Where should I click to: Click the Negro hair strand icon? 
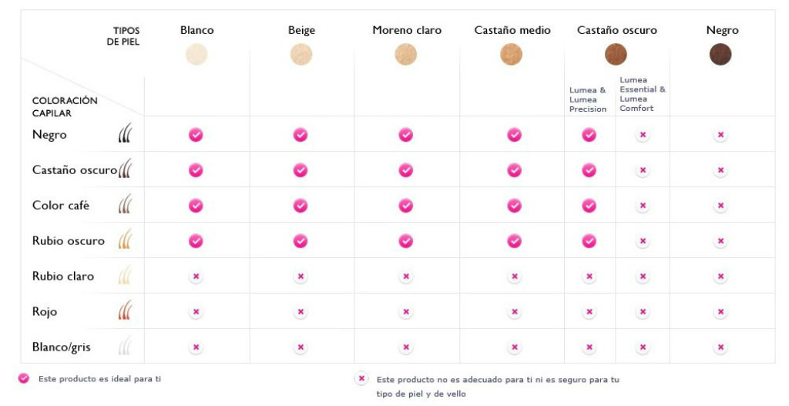click(126, 133)
